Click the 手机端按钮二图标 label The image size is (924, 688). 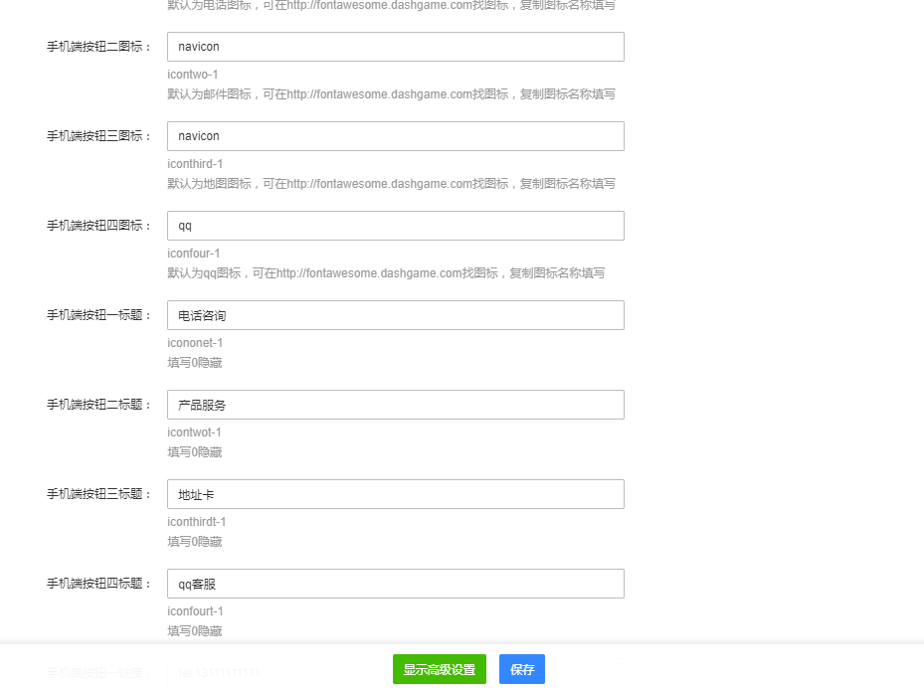tap(99, 47)
